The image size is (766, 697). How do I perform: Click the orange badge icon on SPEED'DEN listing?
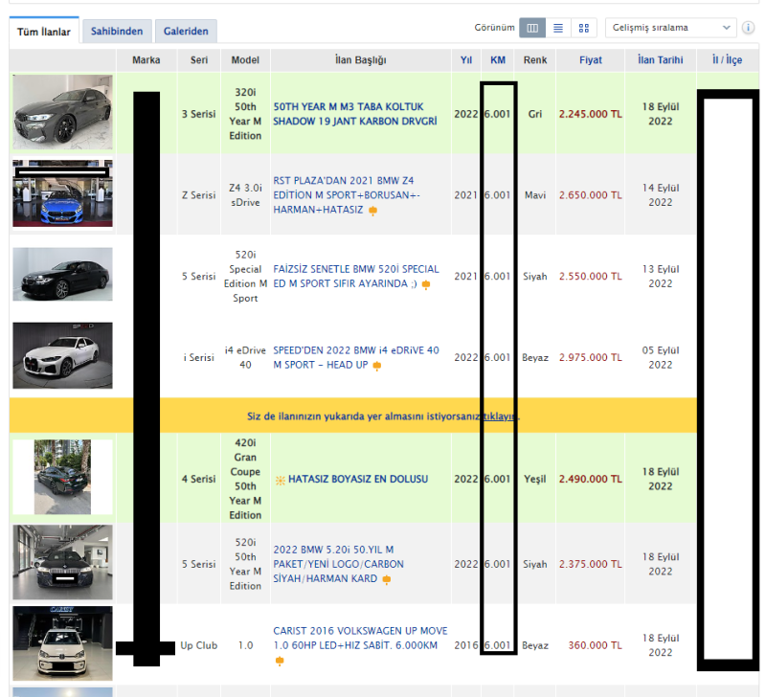click(x=377, y=366)
